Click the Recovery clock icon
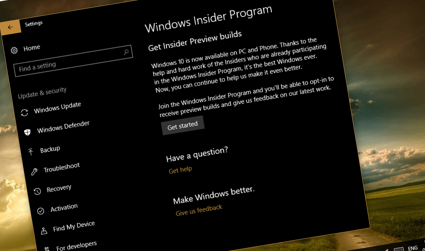 37,191
